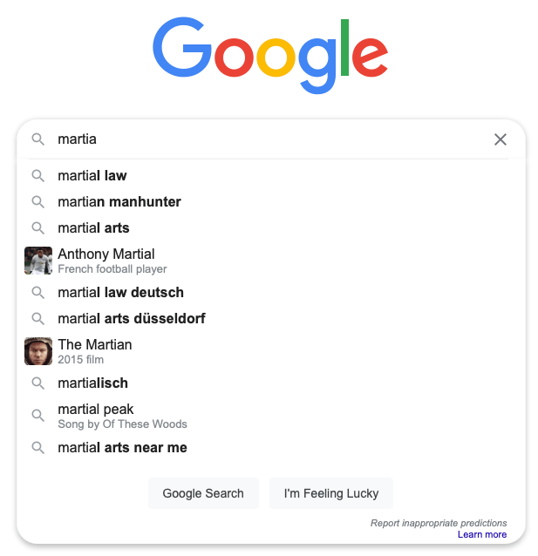Click The Martian film thumbnail
Viewport: 538px width, 556px height.
(x=38, y=351)
